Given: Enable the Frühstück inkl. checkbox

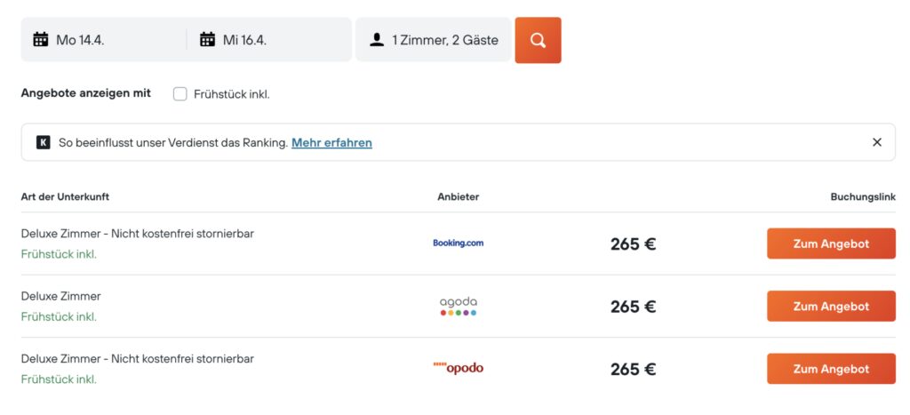Looking at the screenshot, I should tap(180, 94).
